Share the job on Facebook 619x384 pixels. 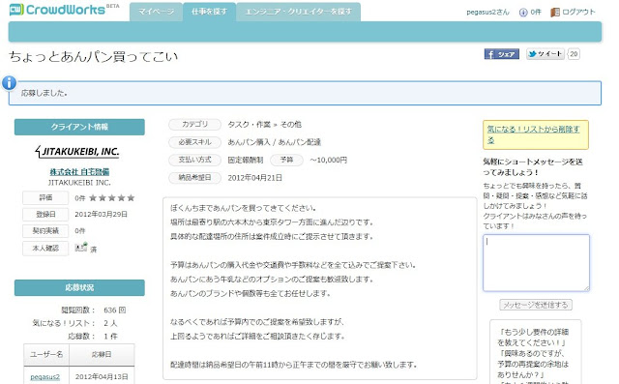pyautogui.click(x=501, y=54)
